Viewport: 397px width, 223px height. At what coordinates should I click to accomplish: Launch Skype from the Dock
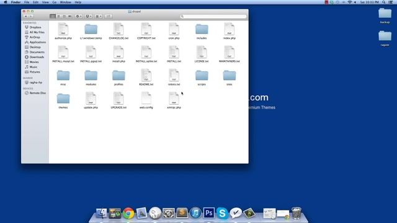pos(222,213)
